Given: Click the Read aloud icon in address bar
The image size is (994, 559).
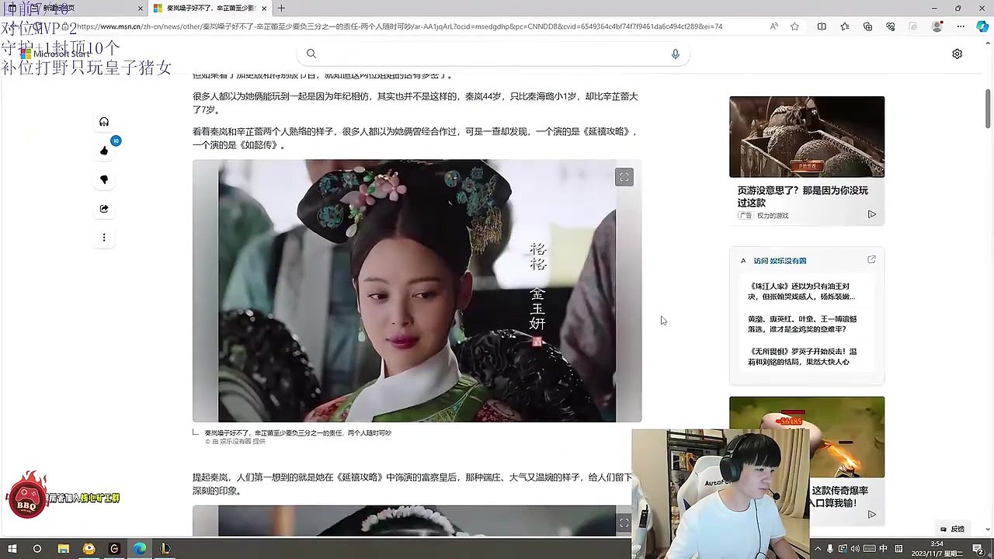Looking at the screenshot, I should (x=774, y=26).
